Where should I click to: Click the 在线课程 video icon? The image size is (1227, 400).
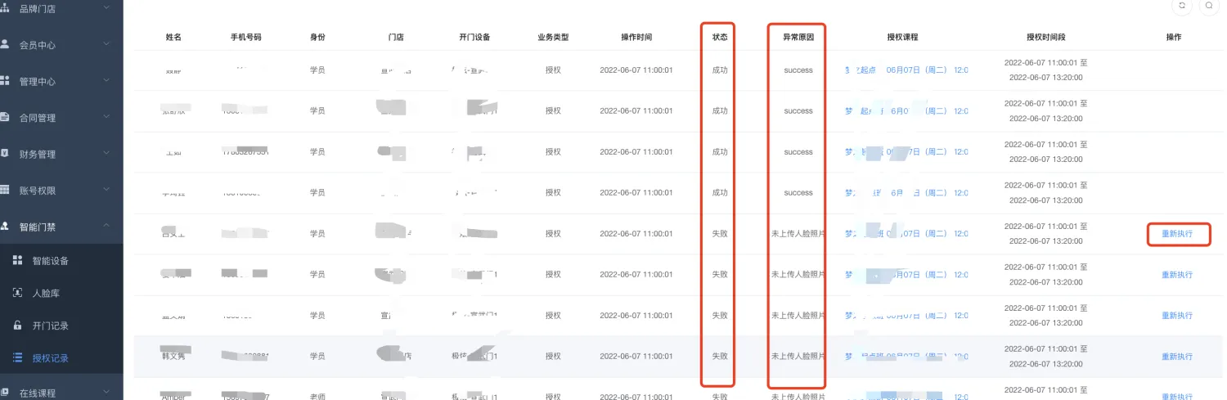[x=6, y=393]
